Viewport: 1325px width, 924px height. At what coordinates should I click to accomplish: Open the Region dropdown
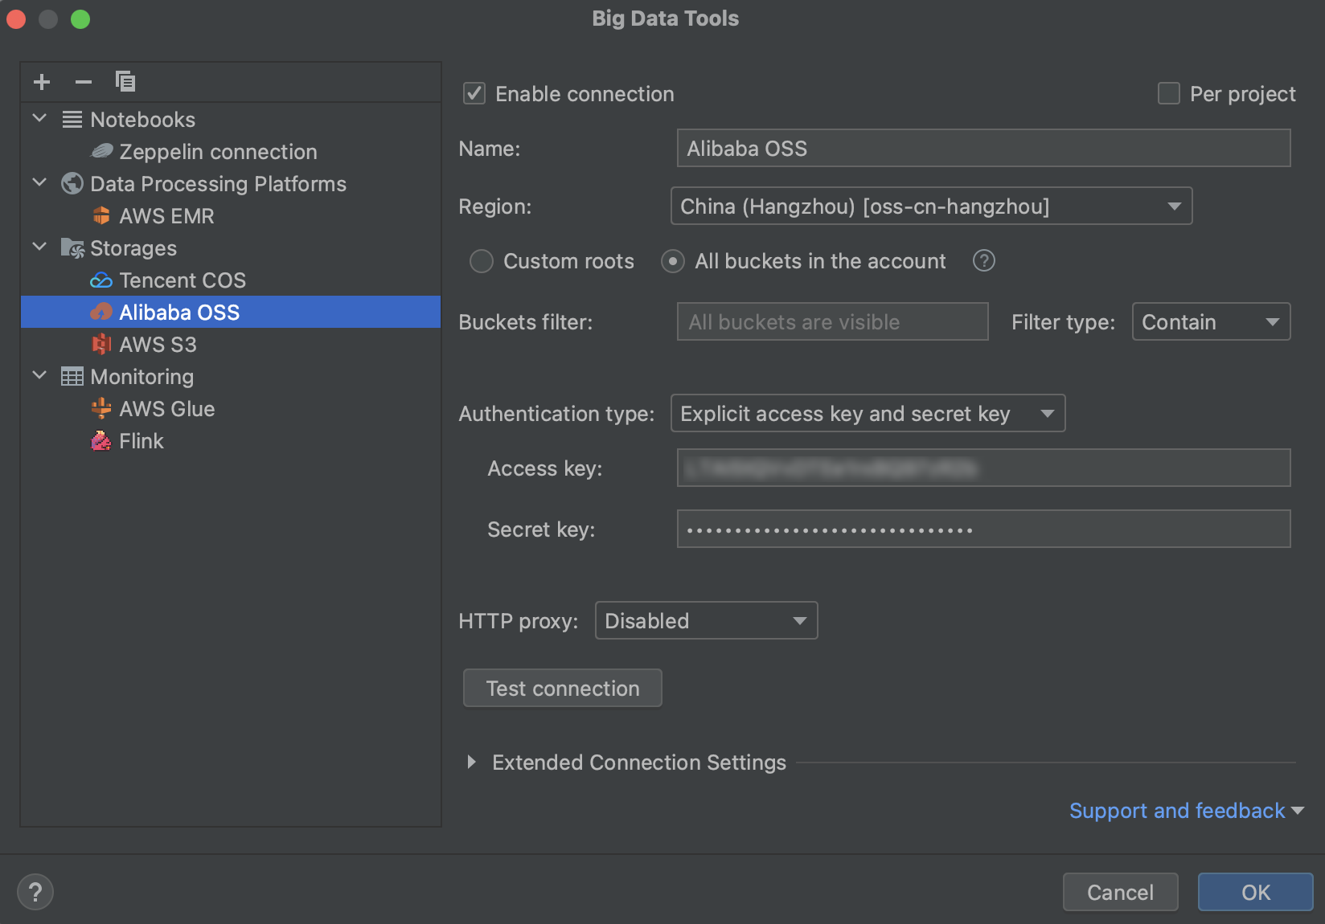[x=1173, y=206]
